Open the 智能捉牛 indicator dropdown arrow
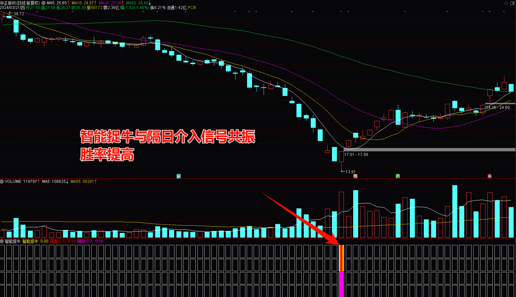The image size is (516, 297). [2, 241]
